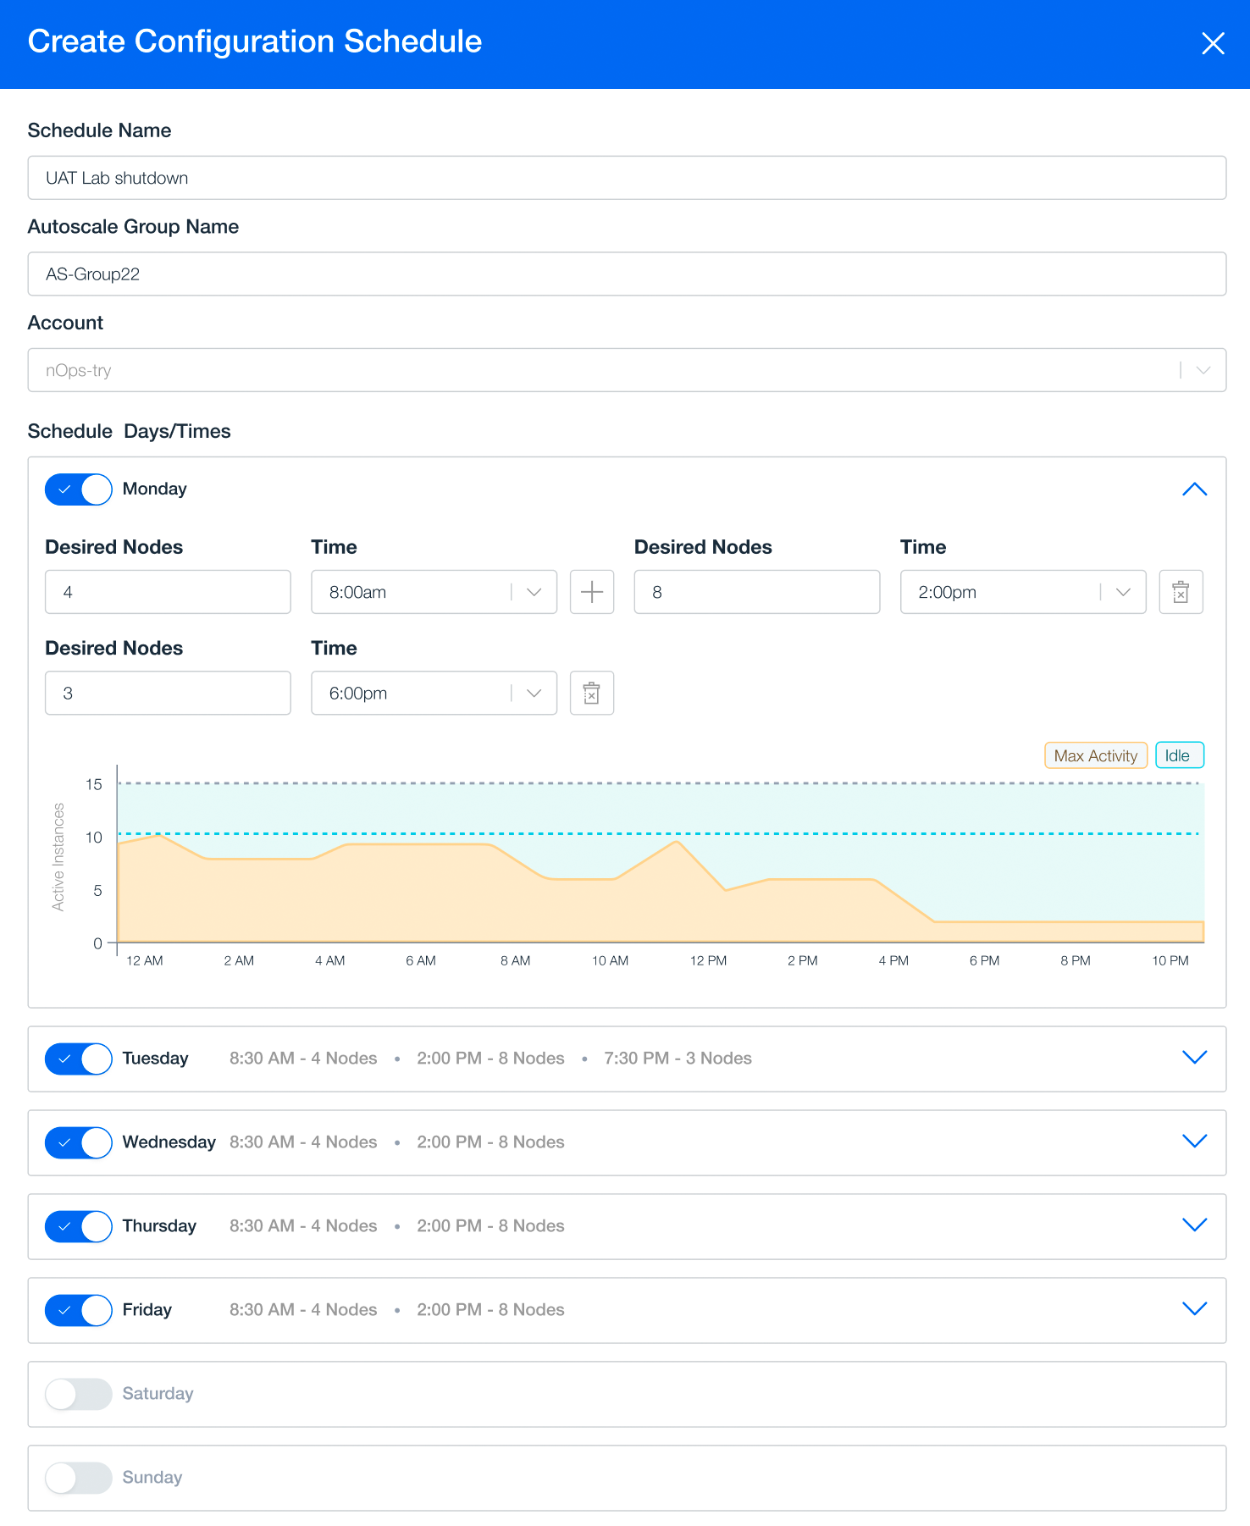This screenshot has width=1250, height=1526.
Task: Toggle the Monday schedule switch off
Action: pyautogui.click(x=79, y=489)
